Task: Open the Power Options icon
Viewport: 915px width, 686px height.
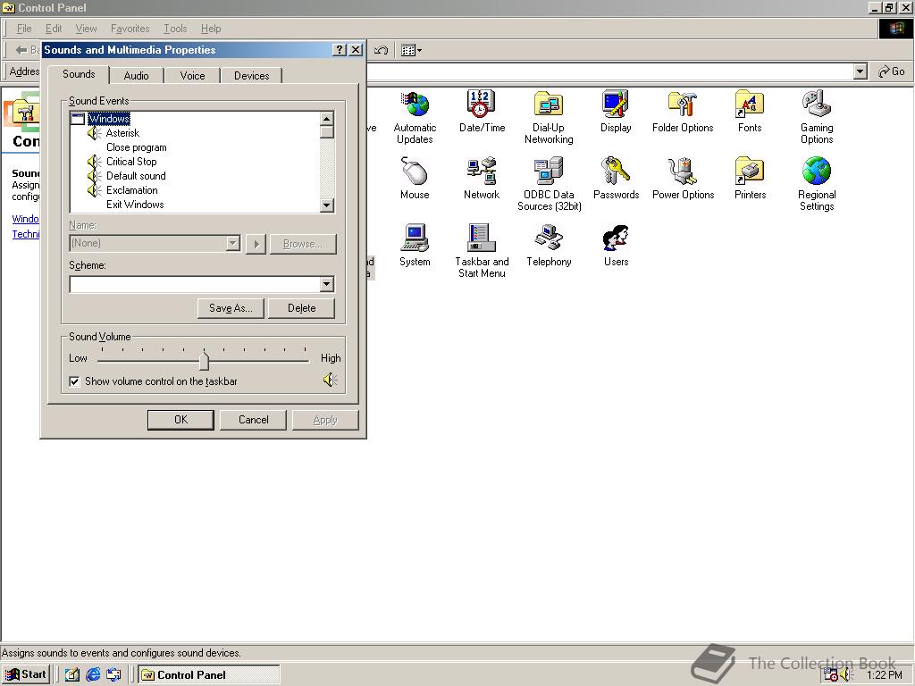Action: 683,179
